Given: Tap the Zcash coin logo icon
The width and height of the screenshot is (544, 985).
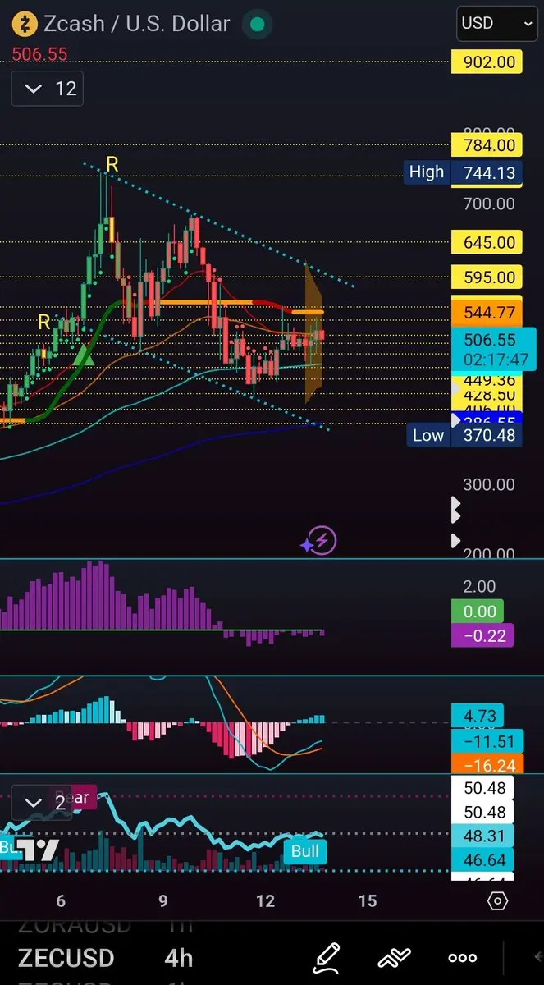Looking at the screenshot, I should point(25,25).
